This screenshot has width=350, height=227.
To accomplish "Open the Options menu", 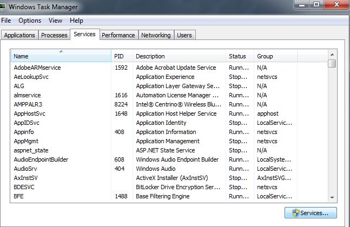I will coord(30,21).
